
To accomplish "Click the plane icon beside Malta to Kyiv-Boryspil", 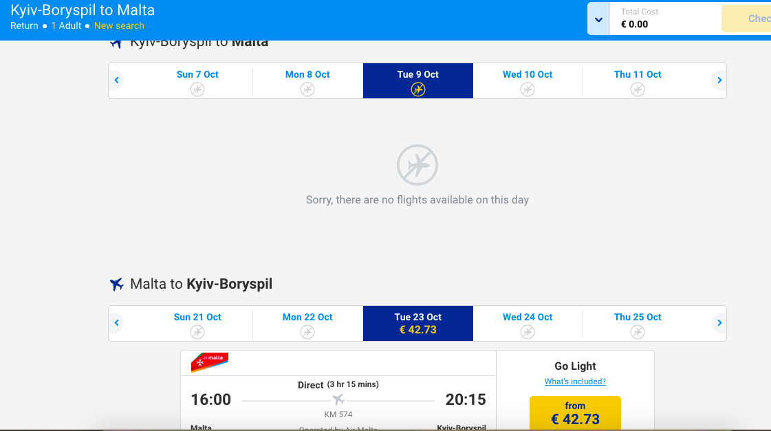I will point(117,284).
